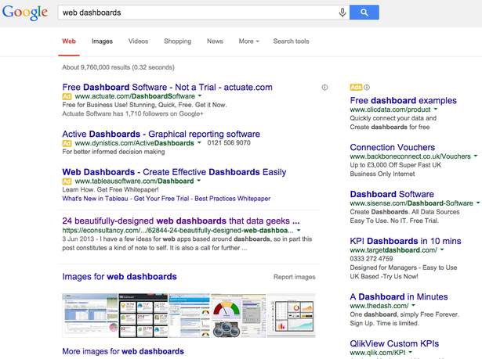The image size is (482, 359).
Task: Click Get Your Free Trial sitelink
Action: pos(161,199)
